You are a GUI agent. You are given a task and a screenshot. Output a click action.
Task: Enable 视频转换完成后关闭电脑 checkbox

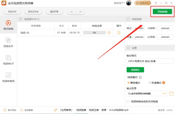[128, 101]
